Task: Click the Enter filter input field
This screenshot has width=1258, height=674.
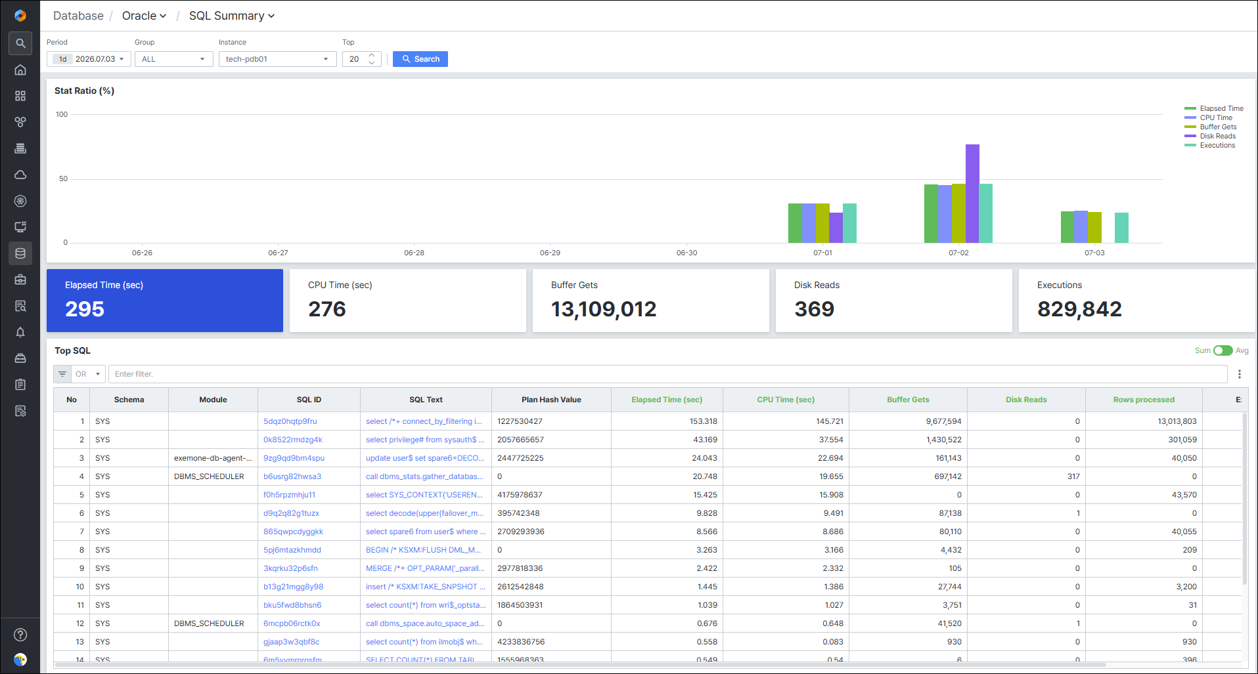Action: click(x=667, y=374)
